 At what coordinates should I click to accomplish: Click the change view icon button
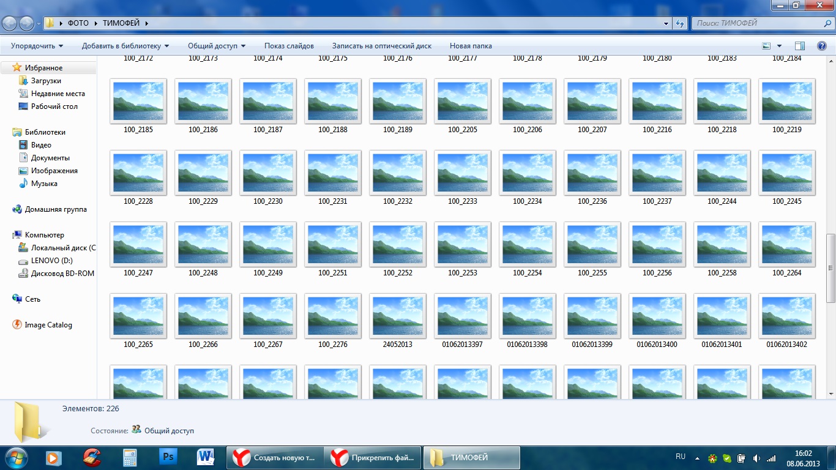(x=766, y=46)
